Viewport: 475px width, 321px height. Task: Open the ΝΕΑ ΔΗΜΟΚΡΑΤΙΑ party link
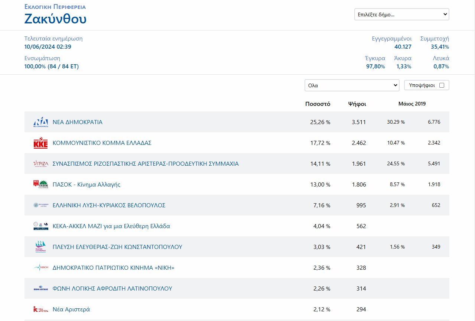point(78,122)
